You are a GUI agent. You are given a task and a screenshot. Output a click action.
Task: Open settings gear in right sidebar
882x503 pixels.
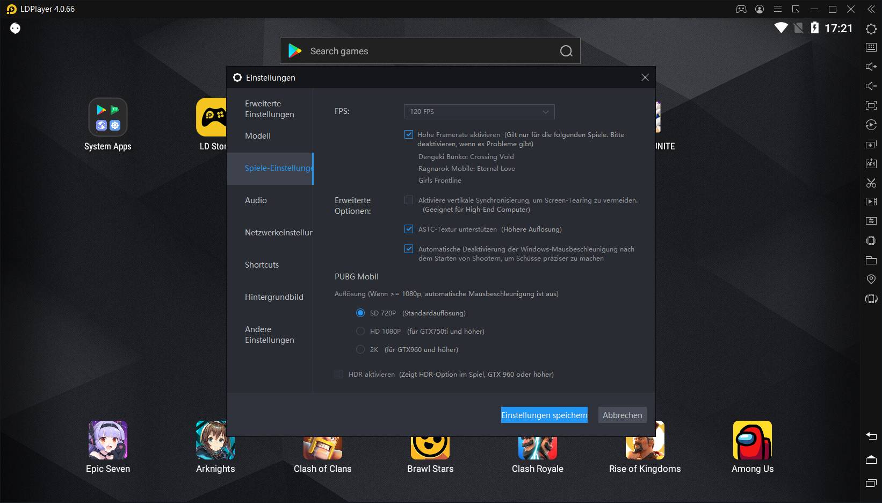(871, 28)
